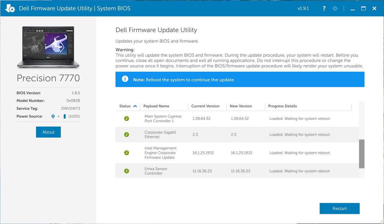Click the battery percentage (100%)

(74, 116)
